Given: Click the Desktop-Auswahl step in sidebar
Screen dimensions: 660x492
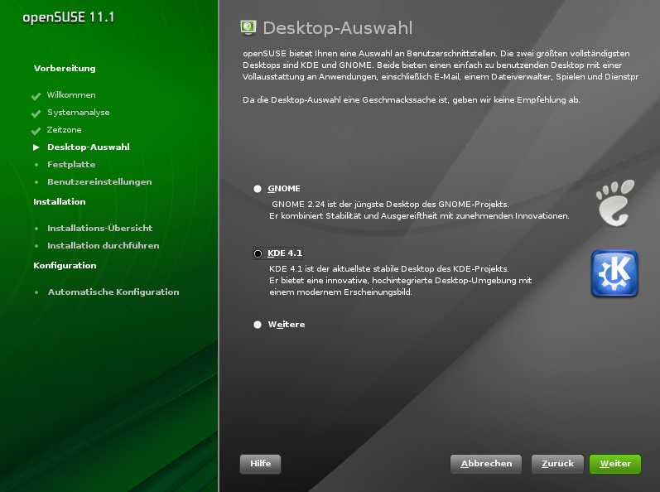Looking at the screenshot, I should pos(89,147).
